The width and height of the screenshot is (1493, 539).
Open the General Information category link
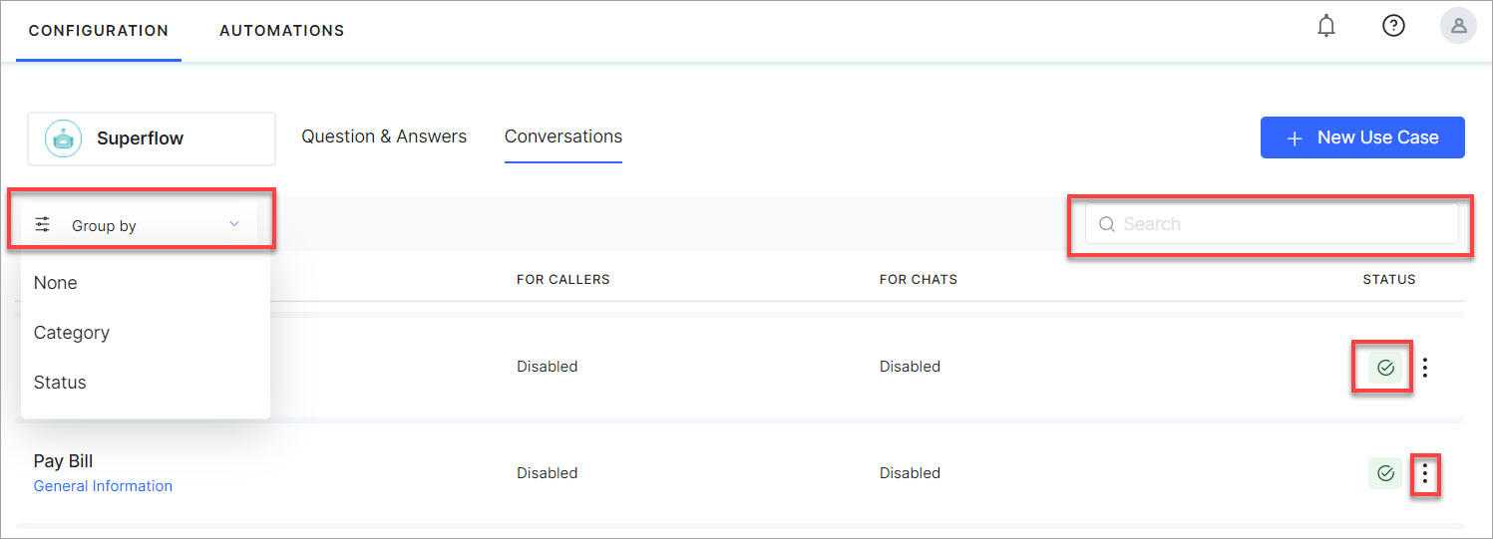(103, 486)
